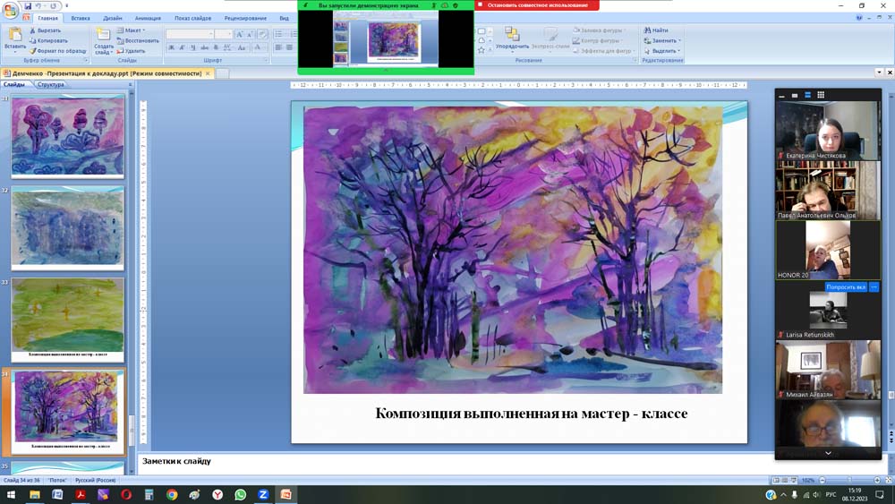The image size is (895, 504).
Task: Open the Layout (Макет) dropdown
Action: pos(133,30)
